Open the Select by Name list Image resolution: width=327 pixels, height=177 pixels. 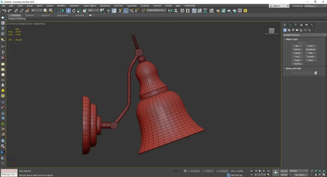click(x=51, y=11)
